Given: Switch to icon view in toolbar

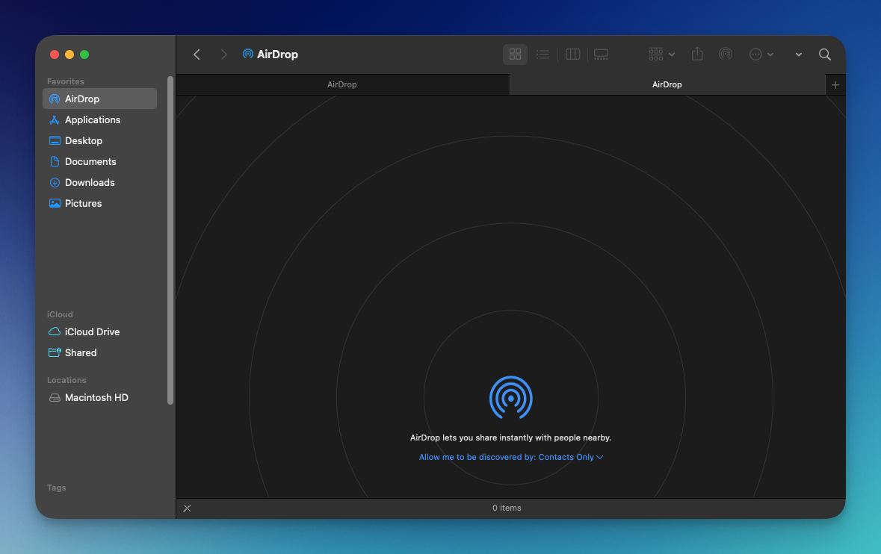Looking at the screenshot, I should click(515, 55).
